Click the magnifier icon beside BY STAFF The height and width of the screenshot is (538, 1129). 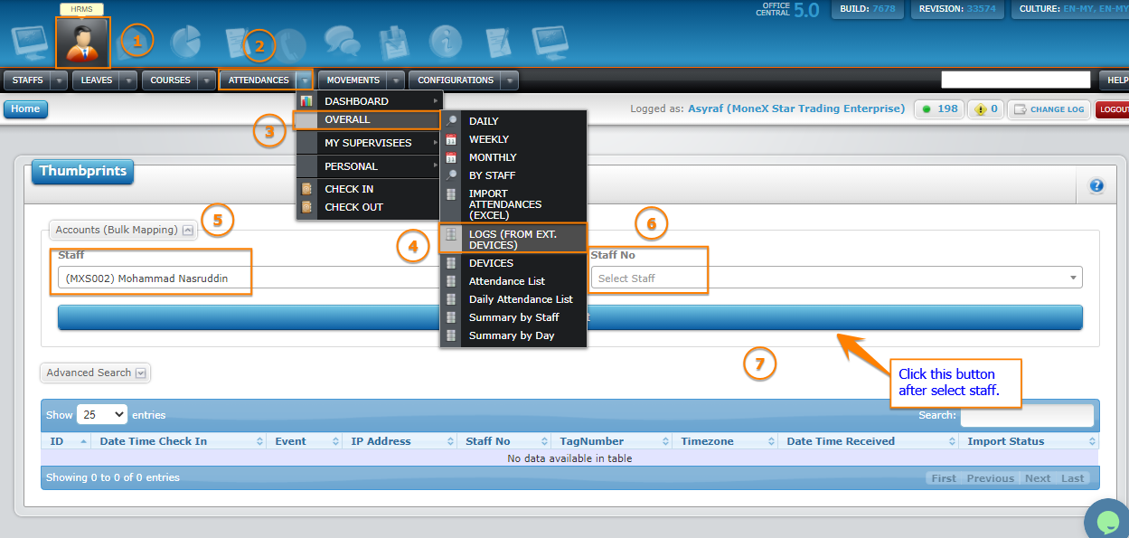pyautogui.click(x=451, y=175)
